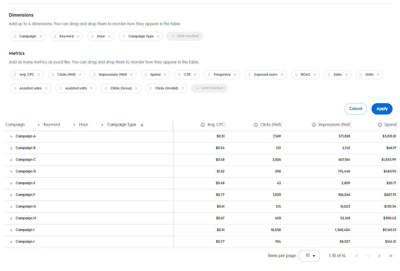The height and width of the screenshot is (271, 400).
Task: Open the items per page dropdown
Action: tap(309, 256)
